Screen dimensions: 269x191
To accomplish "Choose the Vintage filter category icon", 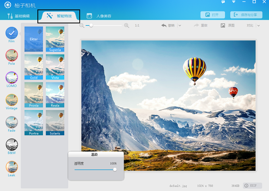I will 12,100.
